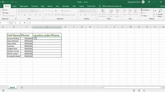165x92 pixels.
Task: Click the Accounting dollar format icon
Action: [x=81, y=15]
